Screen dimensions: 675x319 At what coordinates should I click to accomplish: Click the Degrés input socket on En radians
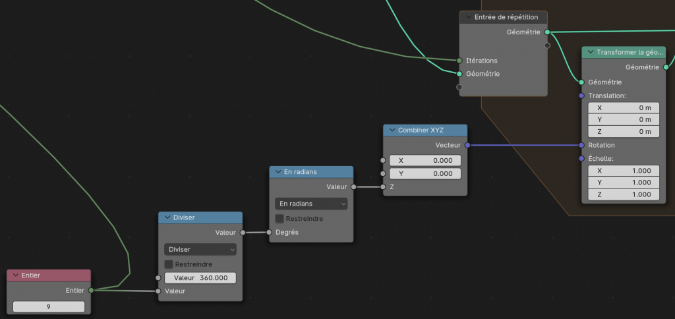[269, 232]
